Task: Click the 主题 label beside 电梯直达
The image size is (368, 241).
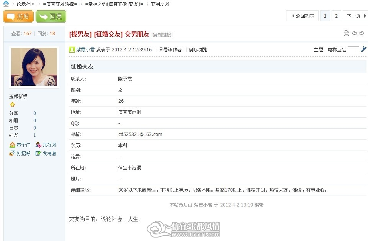Action: [x=319, y=49]
